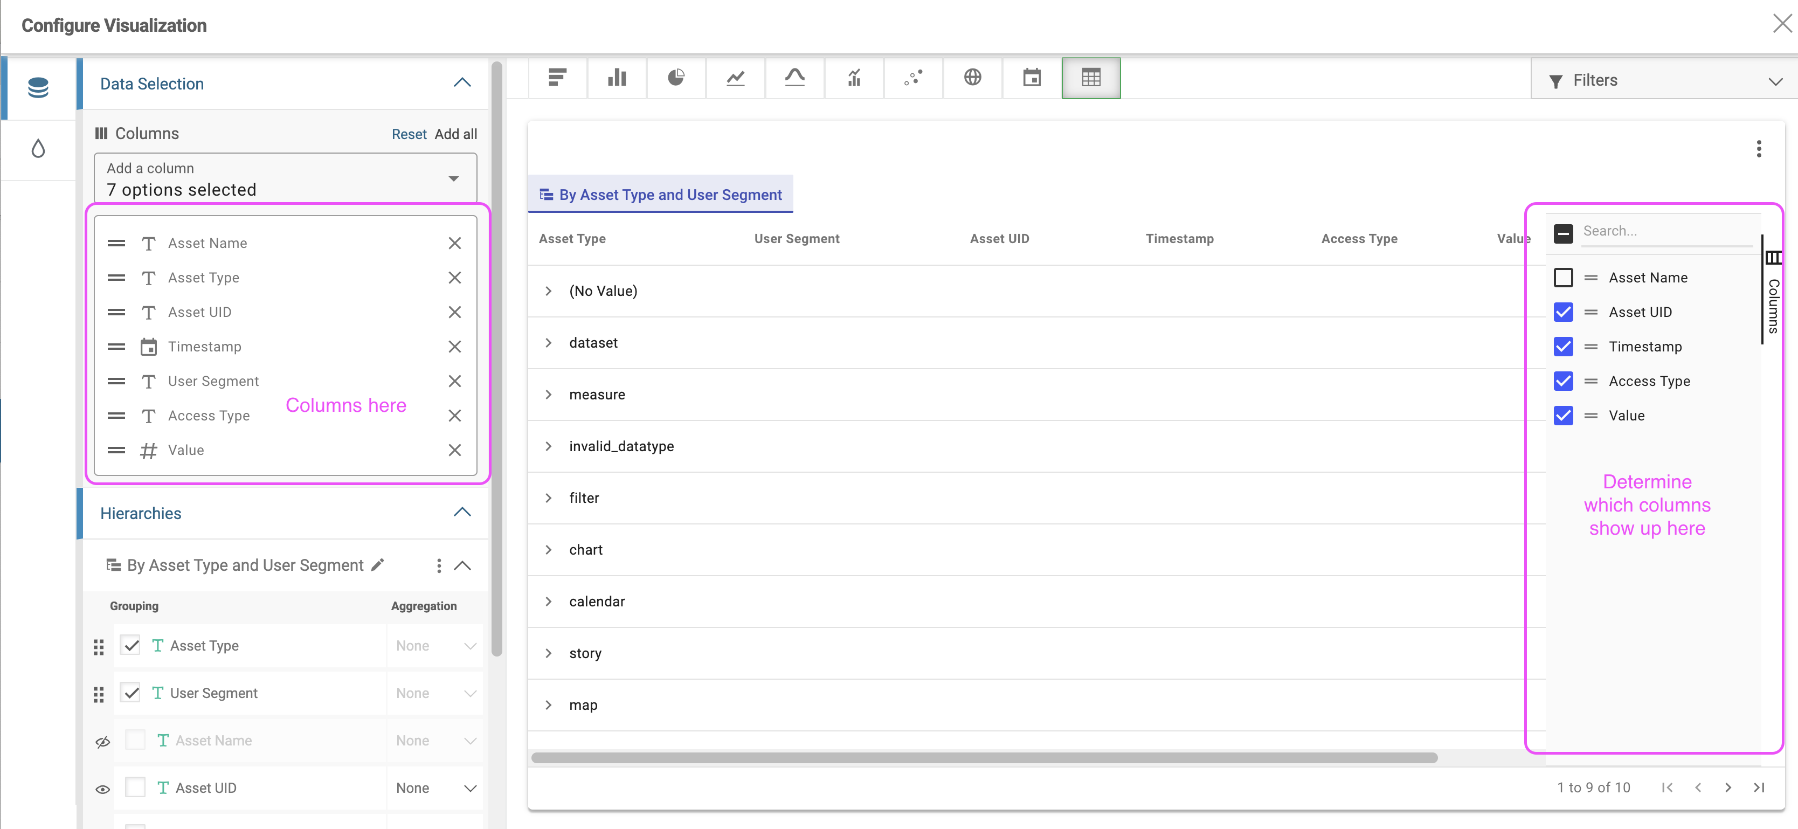Close the Configure Visualization dialog
1798x829 pixels.
click(1783, 24)
